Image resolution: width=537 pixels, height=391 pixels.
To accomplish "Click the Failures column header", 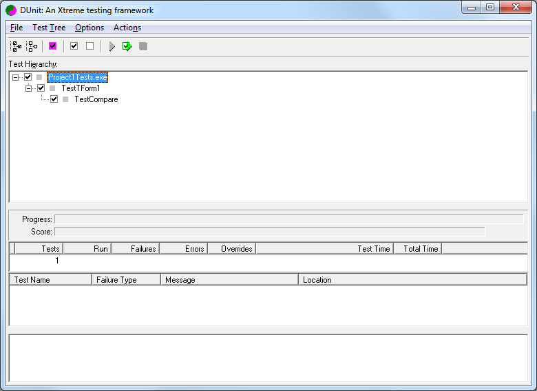I will tap(136, 249).
